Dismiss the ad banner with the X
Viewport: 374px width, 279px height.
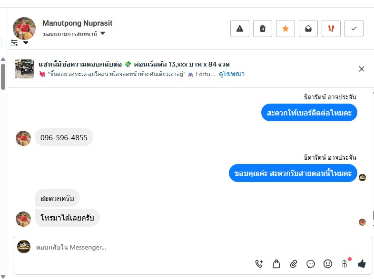click(x=362, y=69)
